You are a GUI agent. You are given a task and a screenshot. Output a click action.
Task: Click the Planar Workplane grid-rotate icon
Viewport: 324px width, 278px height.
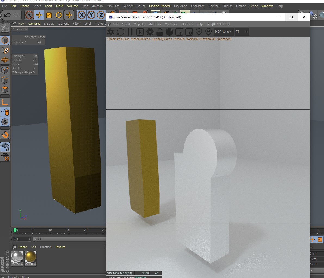click(5, 157)
